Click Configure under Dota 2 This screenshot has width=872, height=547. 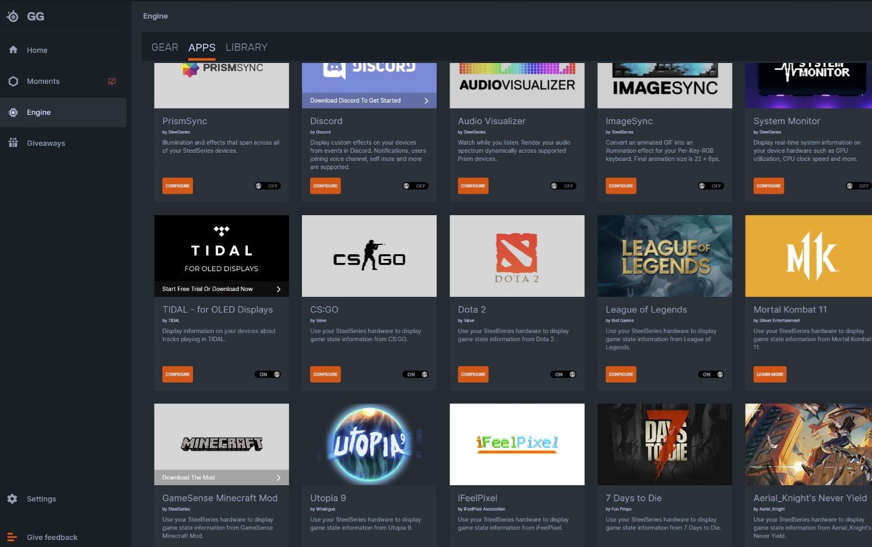pos(473,374)
